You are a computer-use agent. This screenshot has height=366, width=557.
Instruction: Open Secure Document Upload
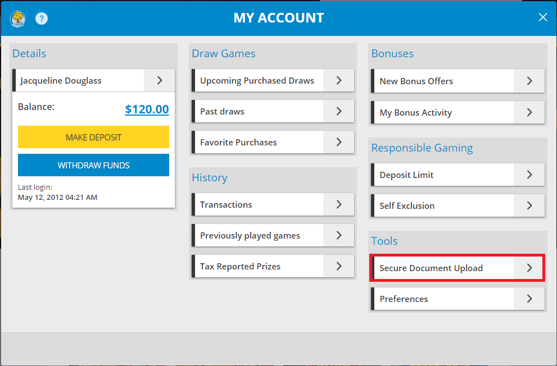(x=443, y=268)
